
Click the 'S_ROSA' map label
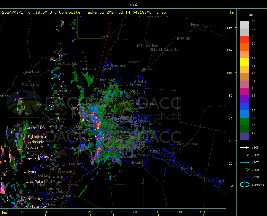[x=155, y=152]
